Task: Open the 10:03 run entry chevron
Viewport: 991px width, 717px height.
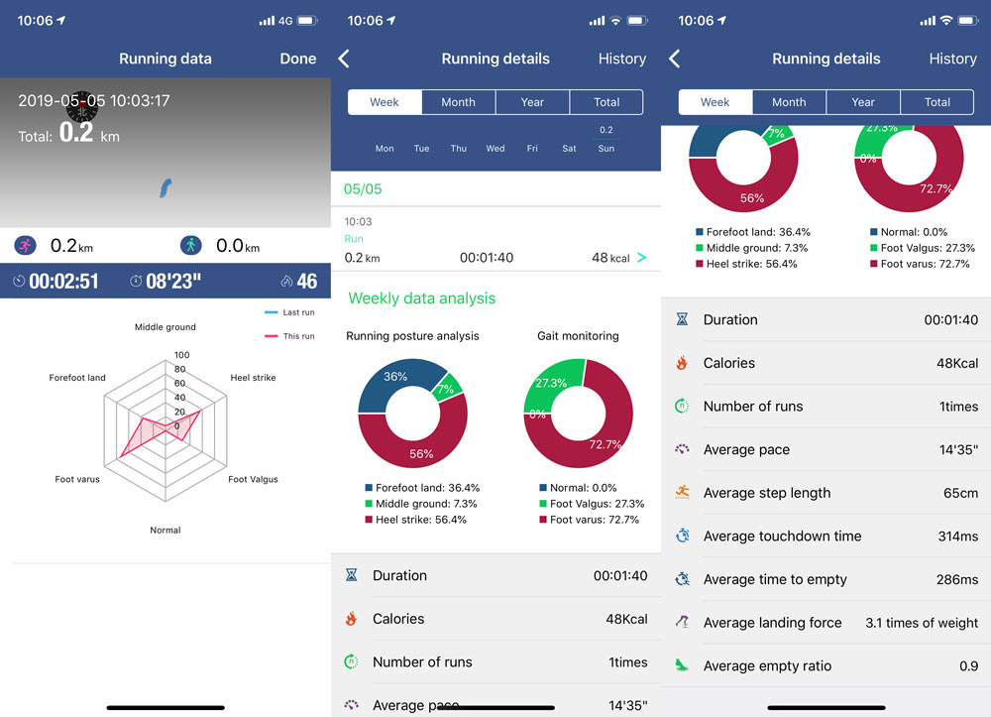Action: pyautogui.click(x=641, y=257)
